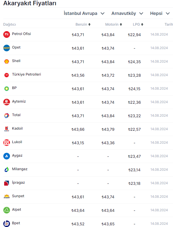This screenshot has width=173, height=227.
Task: Click the Tarih column header
Action: (x=169, y=25)
